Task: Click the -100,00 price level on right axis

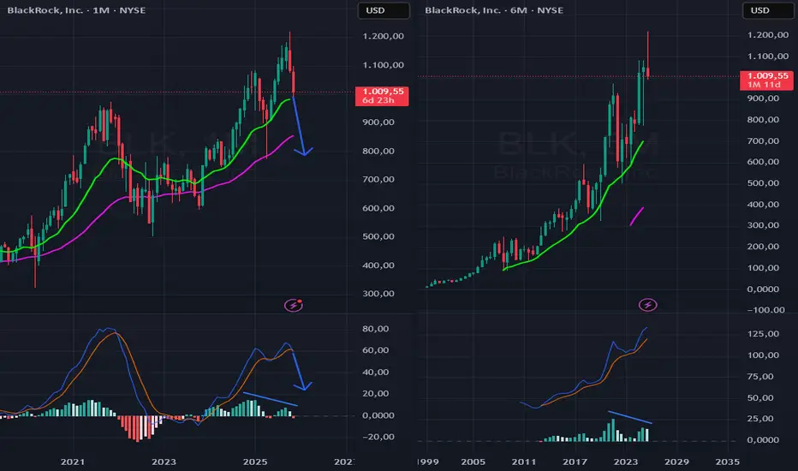Action: (x=765, y=310)
